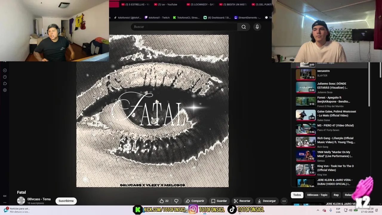Image resolution: width=382 pixels, height=215 pixels.
Task: Open 'secuestro' SLAYTER video thumbnail
Action: 306,74
